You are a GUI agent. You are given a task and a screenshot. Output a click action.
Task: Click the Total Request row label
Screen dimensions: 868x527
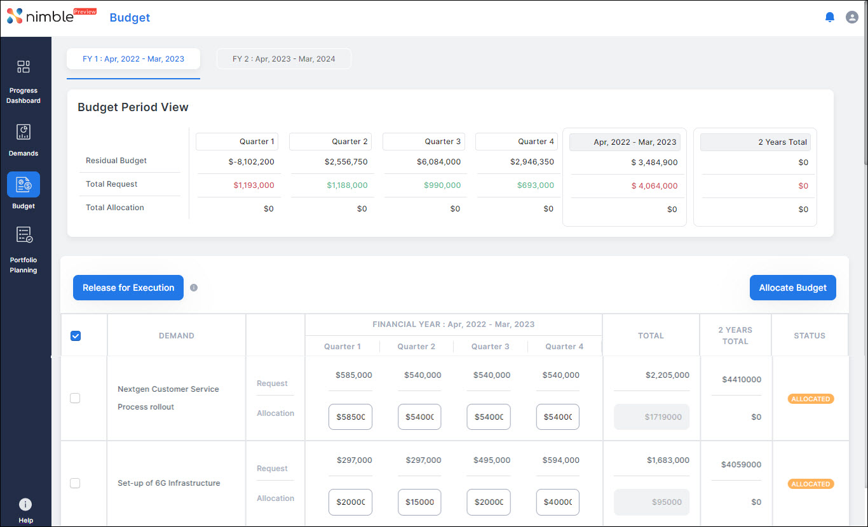tap(112, 184)
